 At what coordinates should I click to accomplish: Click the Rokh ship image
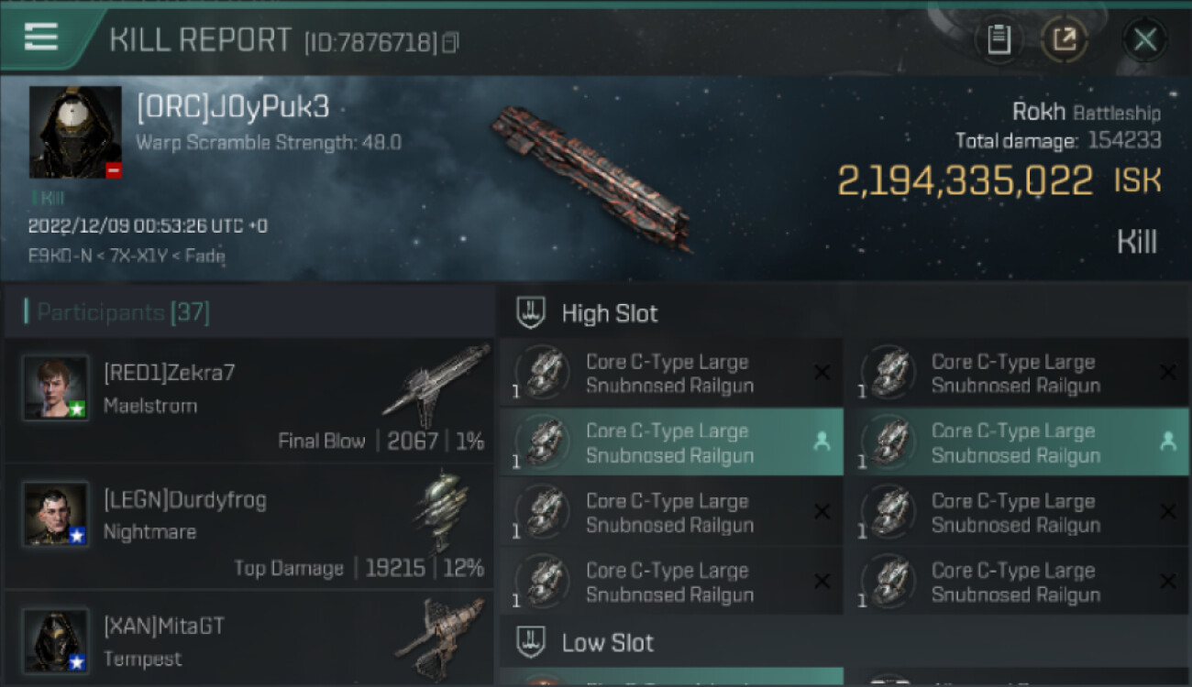point(590,178)
